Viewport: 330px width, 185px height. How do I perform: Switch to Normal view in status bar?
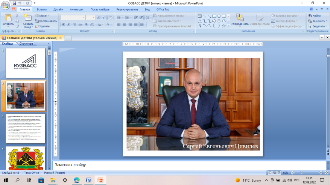[271, 173]
